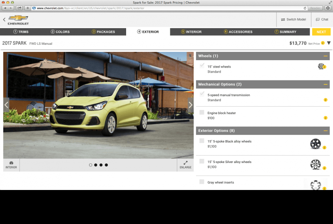The image size is (333, 224).
Task: View Black alloy wheel thumbnail
Action: (x=316, y=144)
